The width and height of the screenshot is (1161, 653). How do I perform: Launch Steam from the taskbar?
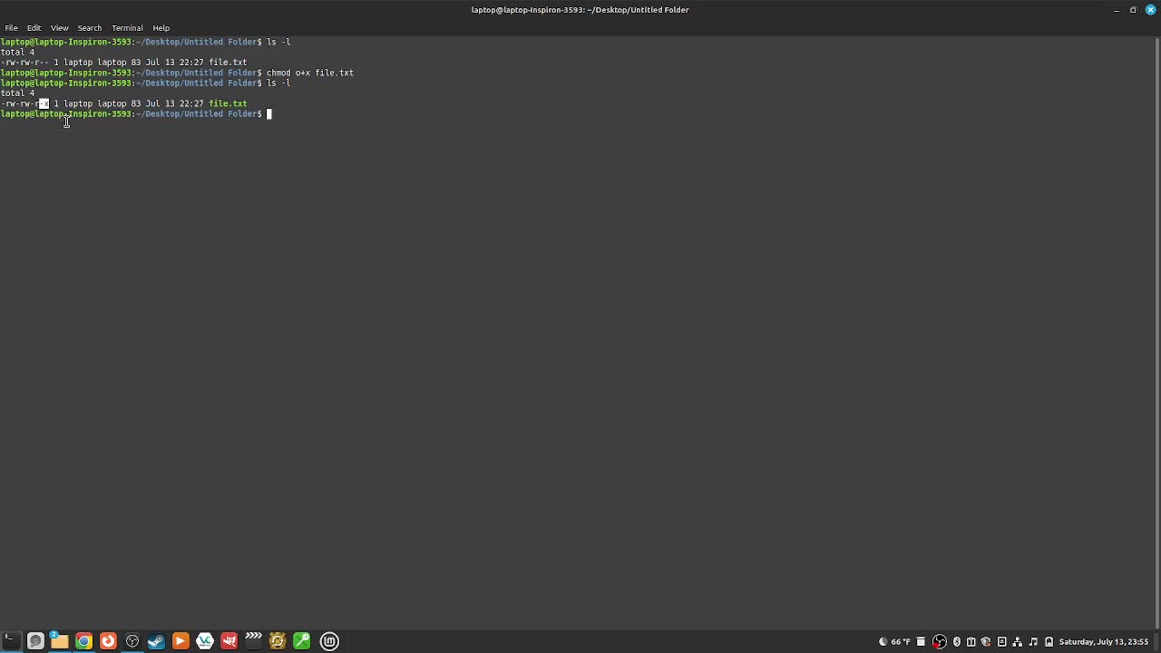coord(156,641)
